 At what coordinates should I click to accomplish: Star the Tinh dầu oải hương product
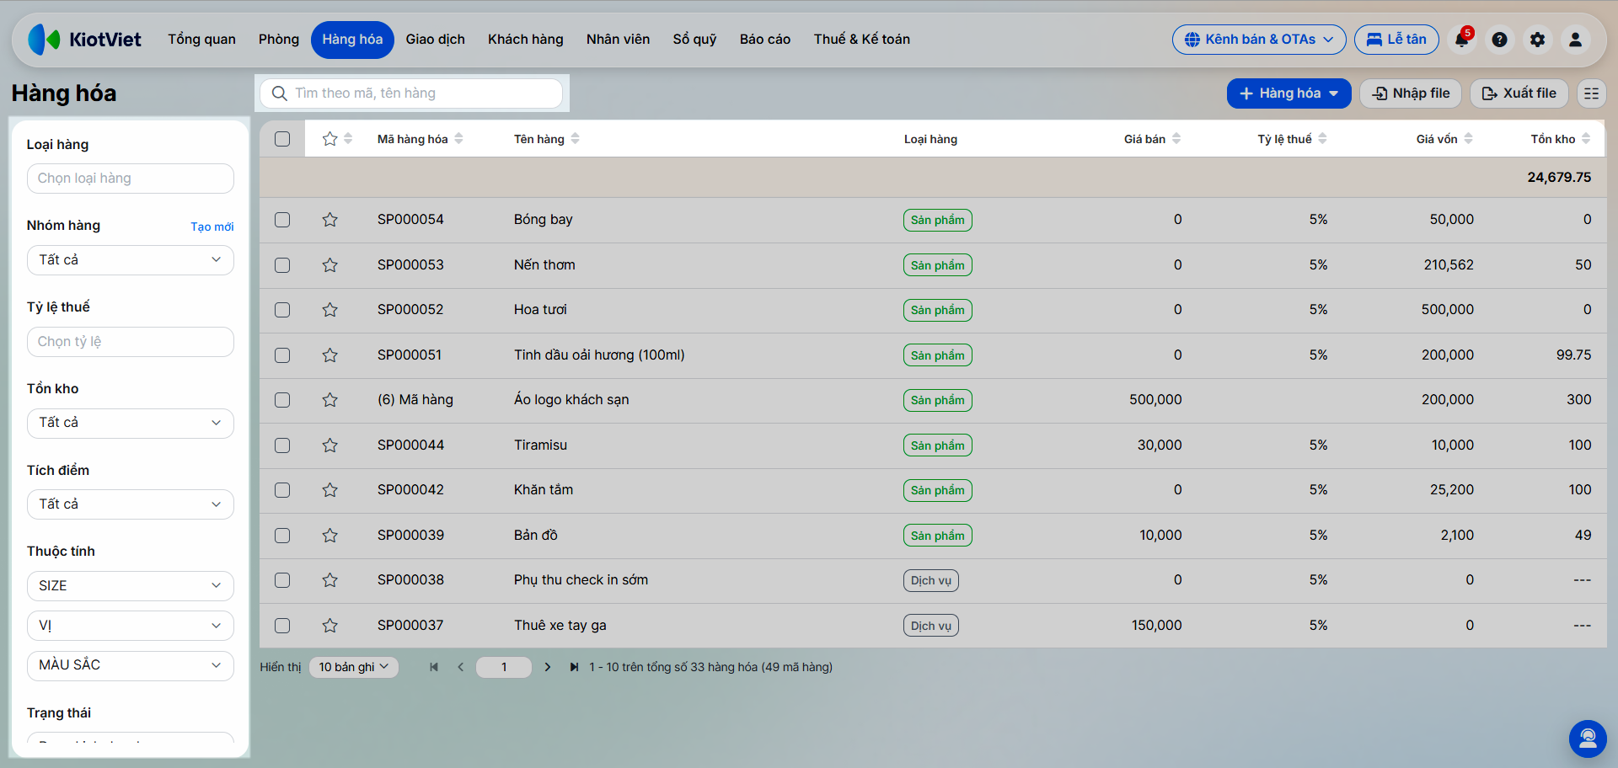329,355
